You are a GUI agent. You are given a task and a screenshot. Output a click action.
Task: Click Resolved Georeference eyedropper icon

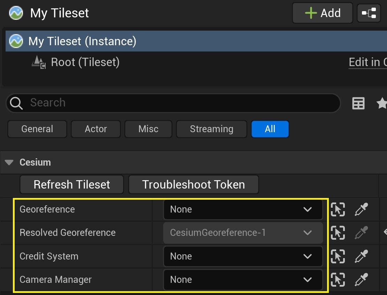coord(361,233)
